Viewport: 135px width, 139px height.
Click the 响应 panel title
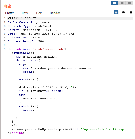click(x=7, y=6)
